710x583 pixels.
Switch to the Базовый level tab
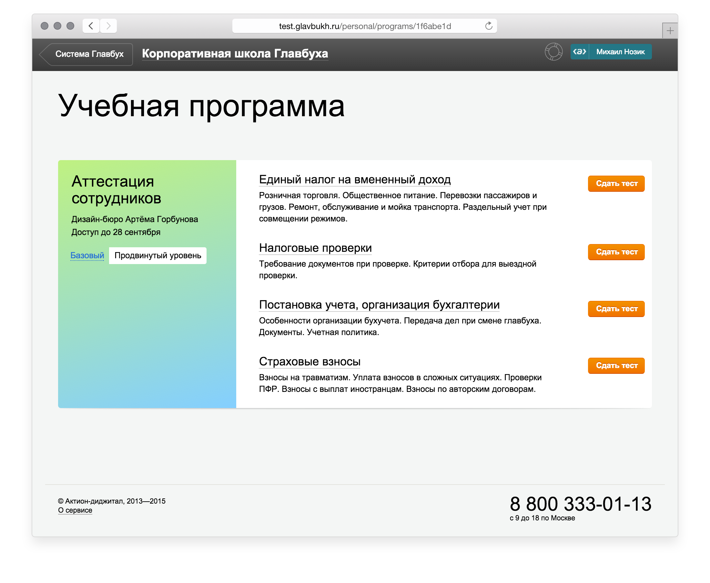point(87,256)
